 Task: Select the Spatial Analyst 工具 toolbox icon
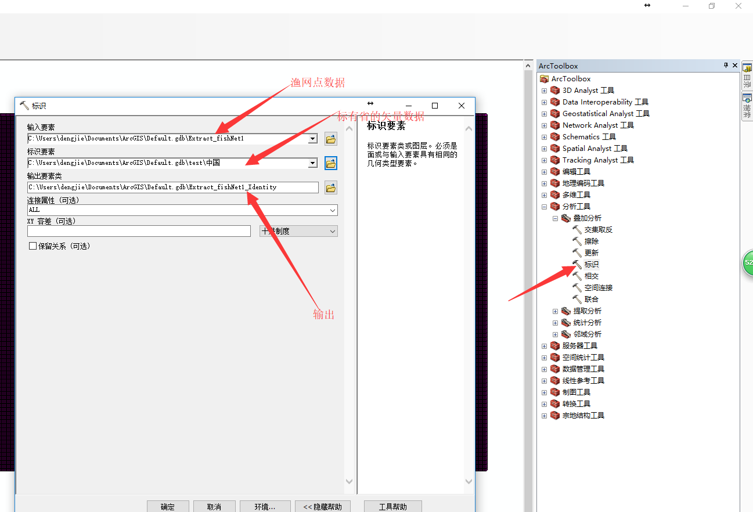click(x=555, y=149)
